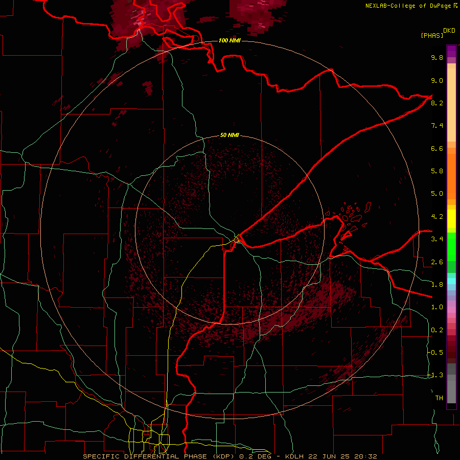Click the 7.4 value on the scale
The height and width of the screenshot is (460, 460).
pyautogui.click(x=437, y=126)
